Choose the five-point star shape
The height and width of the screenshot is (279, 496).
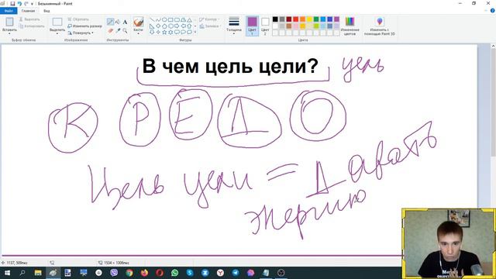point(164,32)
